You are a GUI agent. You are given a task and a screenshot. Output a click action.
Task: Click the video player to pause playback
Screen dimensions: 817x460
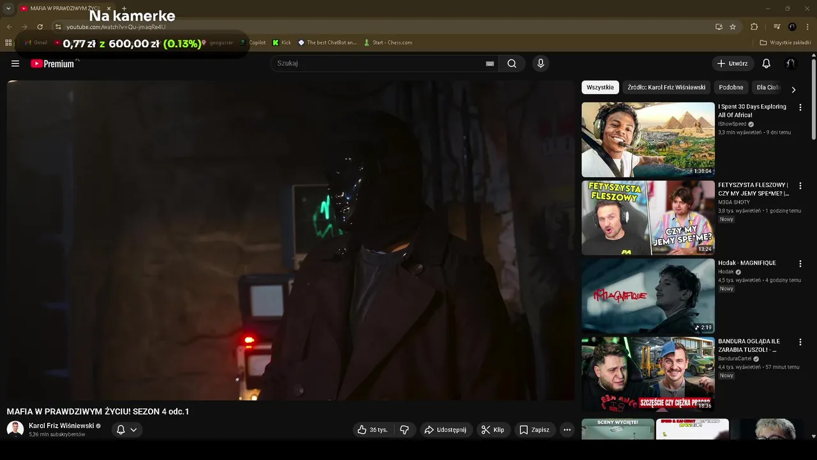[x=290, y=240]
